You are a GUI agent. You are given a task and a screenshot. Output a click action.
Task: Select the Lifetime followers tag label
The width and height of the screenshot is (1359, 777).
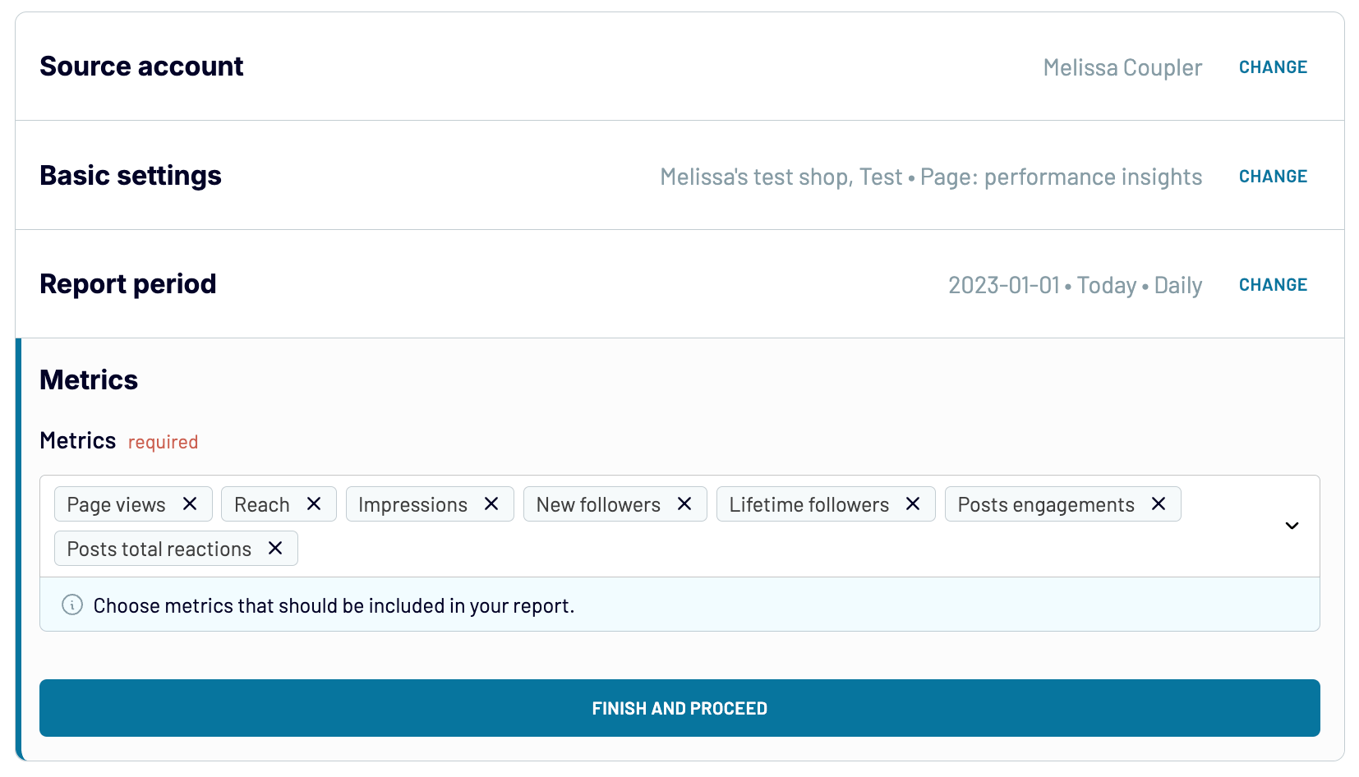(x=808, y=504)
